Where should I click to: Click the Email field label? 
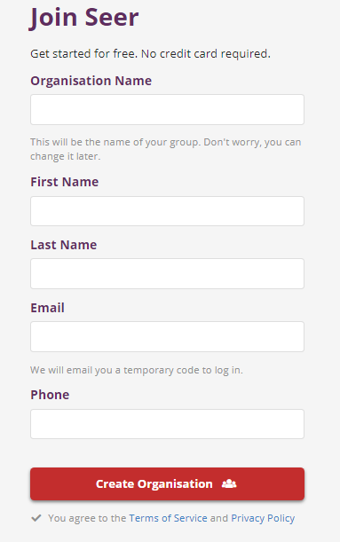[47, 308]
